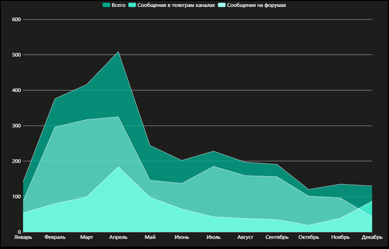Toggle the Всего series legend label
Screen dimensions: 389x249
pyautogui.click(x=118, y=5)
